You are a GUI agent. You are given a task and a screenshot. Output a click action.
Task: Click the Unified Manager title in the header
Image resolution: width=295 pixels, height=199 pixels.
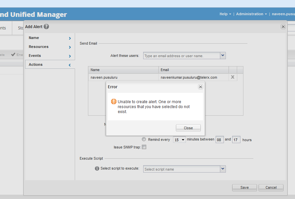click(33, 14)
